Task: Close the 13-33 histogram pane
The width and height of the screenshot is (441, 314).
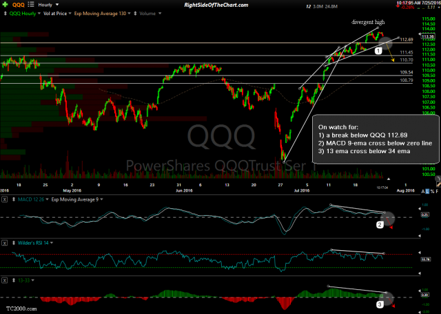Action: [x=5, y=280]
